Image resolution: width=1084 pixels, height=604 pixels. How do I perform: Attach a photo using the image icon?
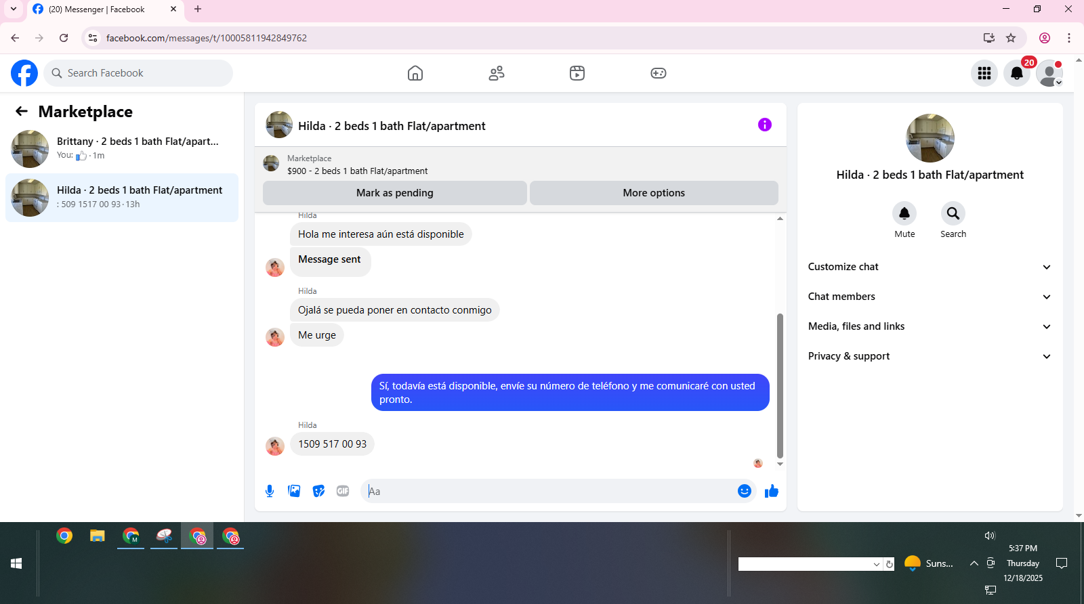pos(294,491)
